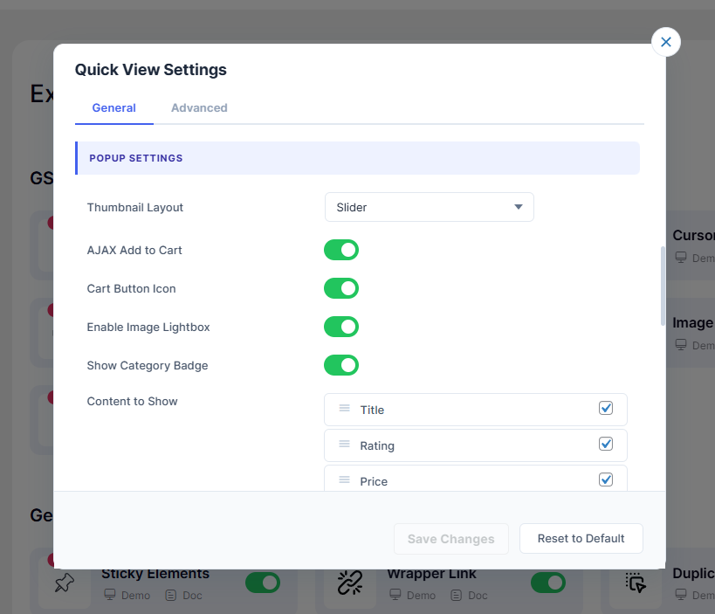Click the Price row drag handle icon
Screen dimensions: 715x614
[344, 480]
